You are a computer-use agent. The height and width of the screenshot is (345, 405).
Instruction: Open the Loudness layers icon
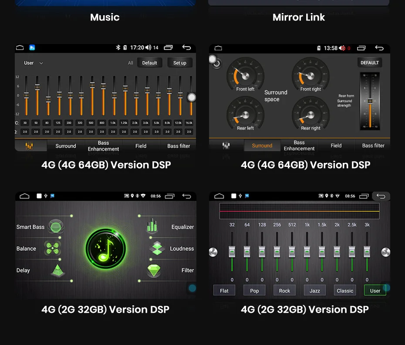tap(157, 248)
